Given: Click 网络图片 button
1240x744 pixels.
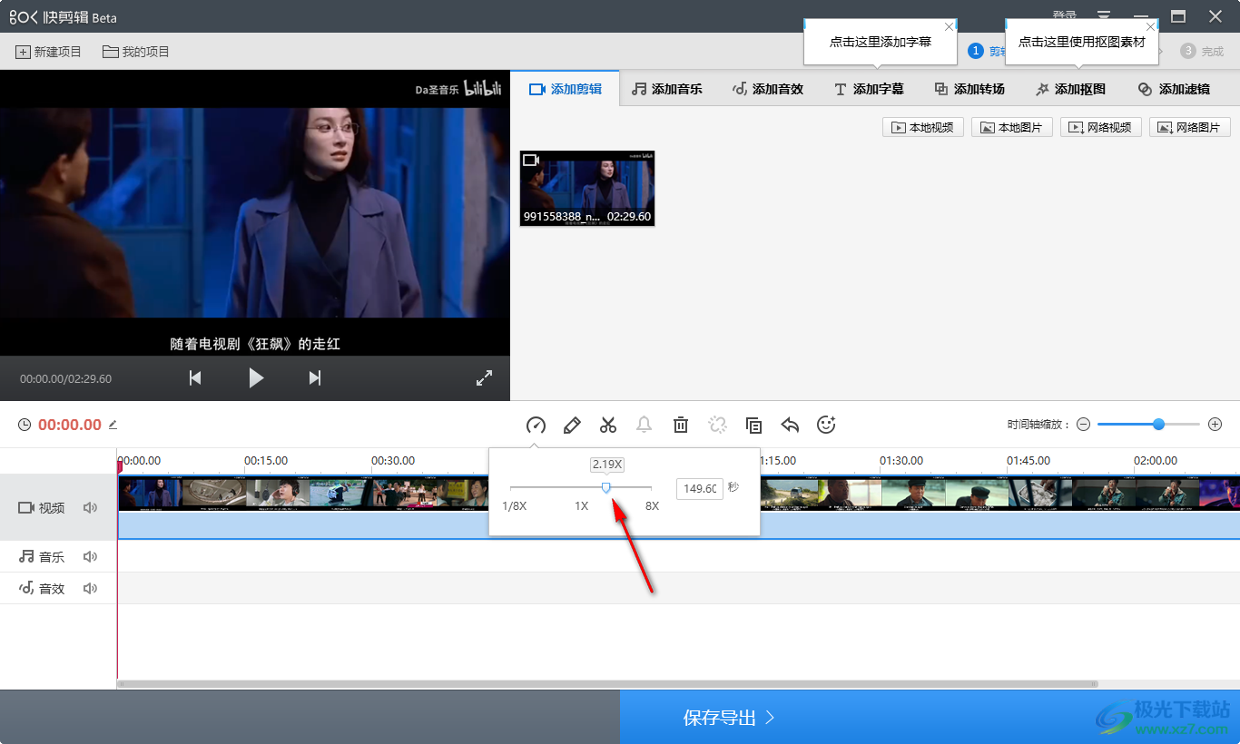Looking at the screenshot, I should [1190, 128].
